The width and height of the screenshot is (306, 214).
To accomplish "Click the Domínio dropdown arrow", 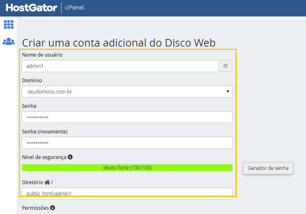I will coord(228,91).
